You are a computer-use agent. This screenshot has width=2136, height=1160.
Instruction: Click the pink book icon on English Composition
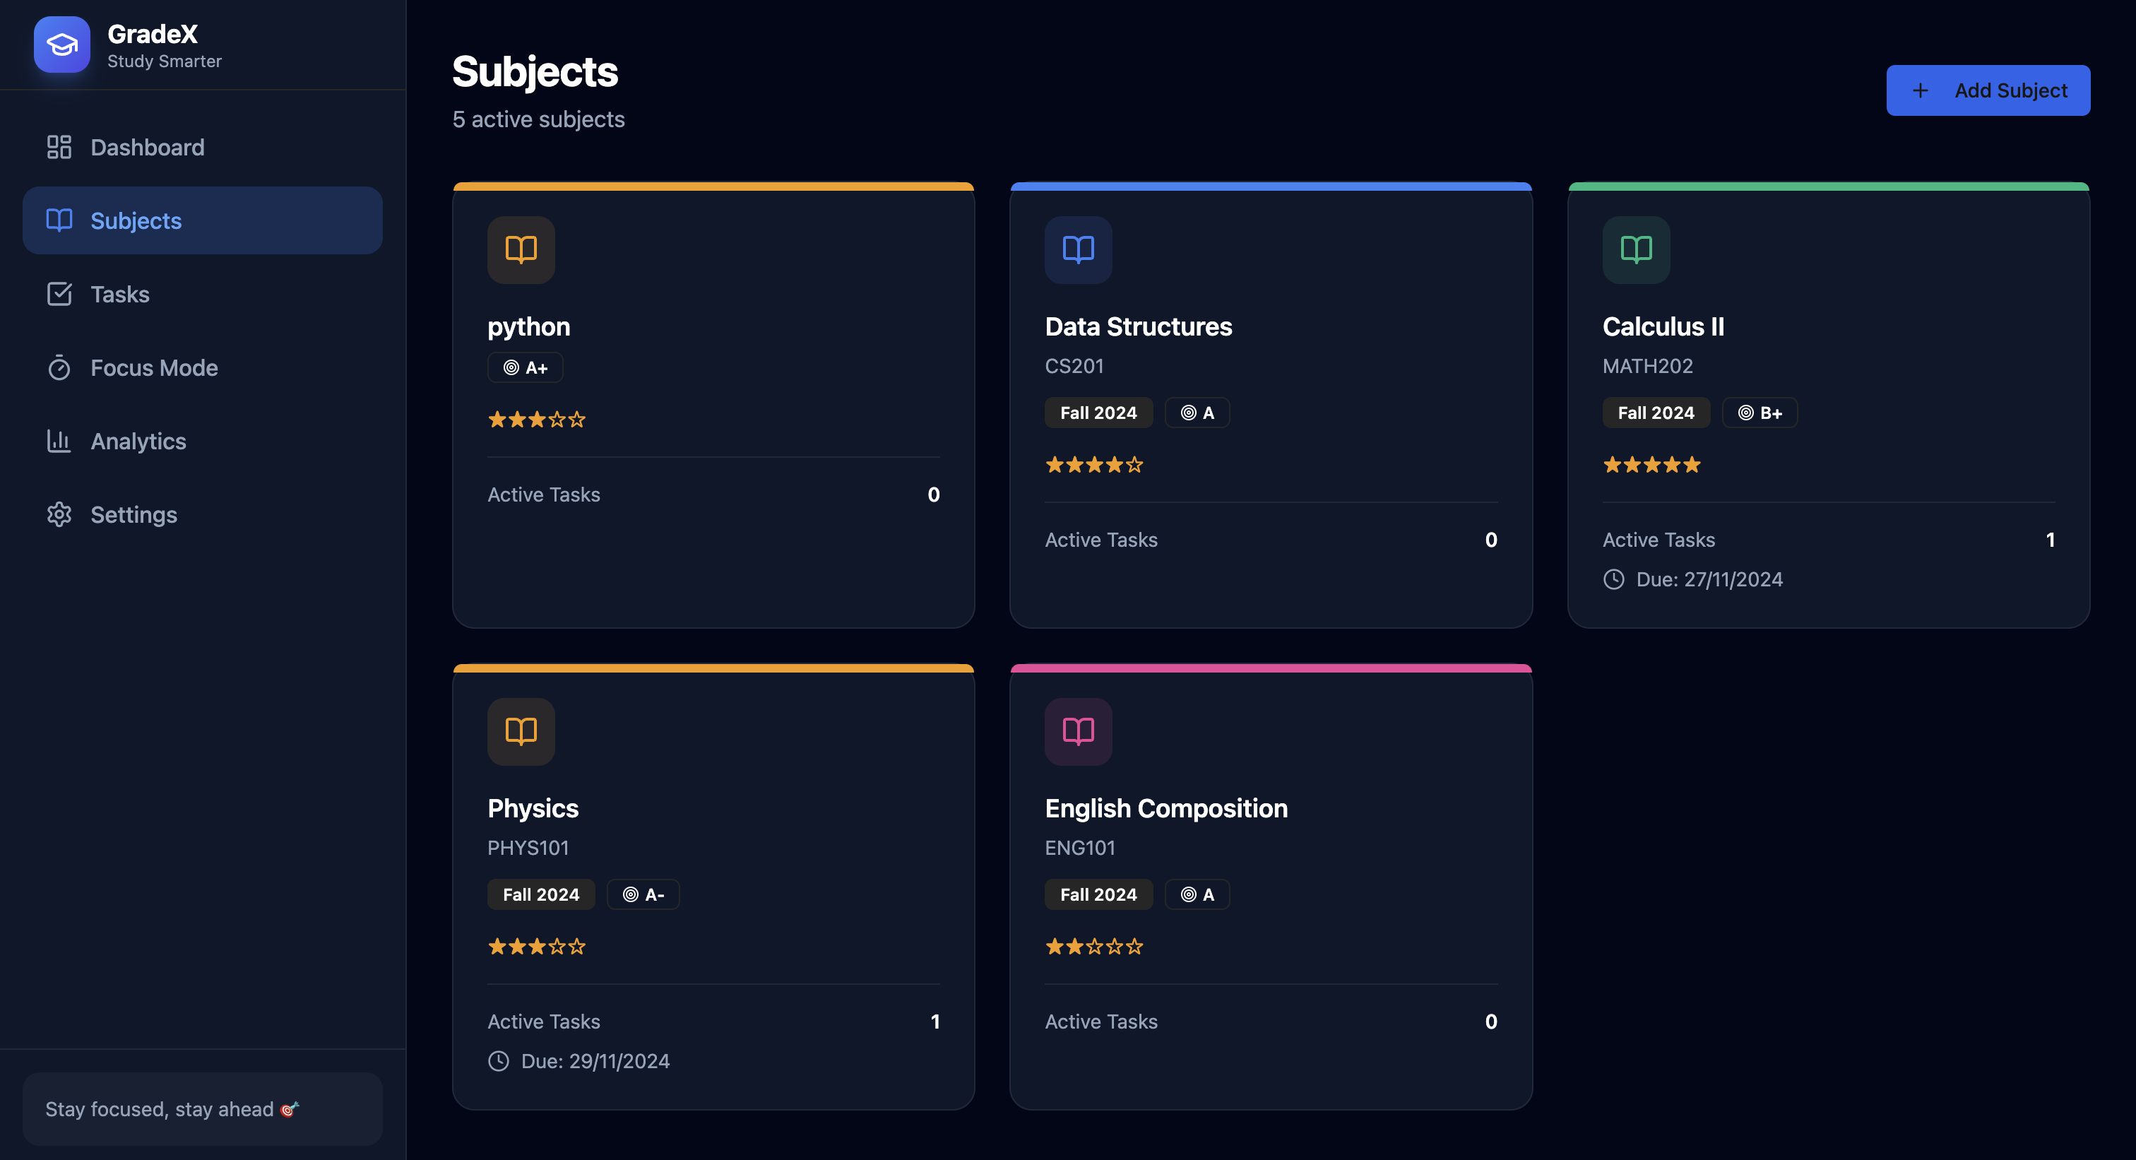click(x=1078, y=731)
